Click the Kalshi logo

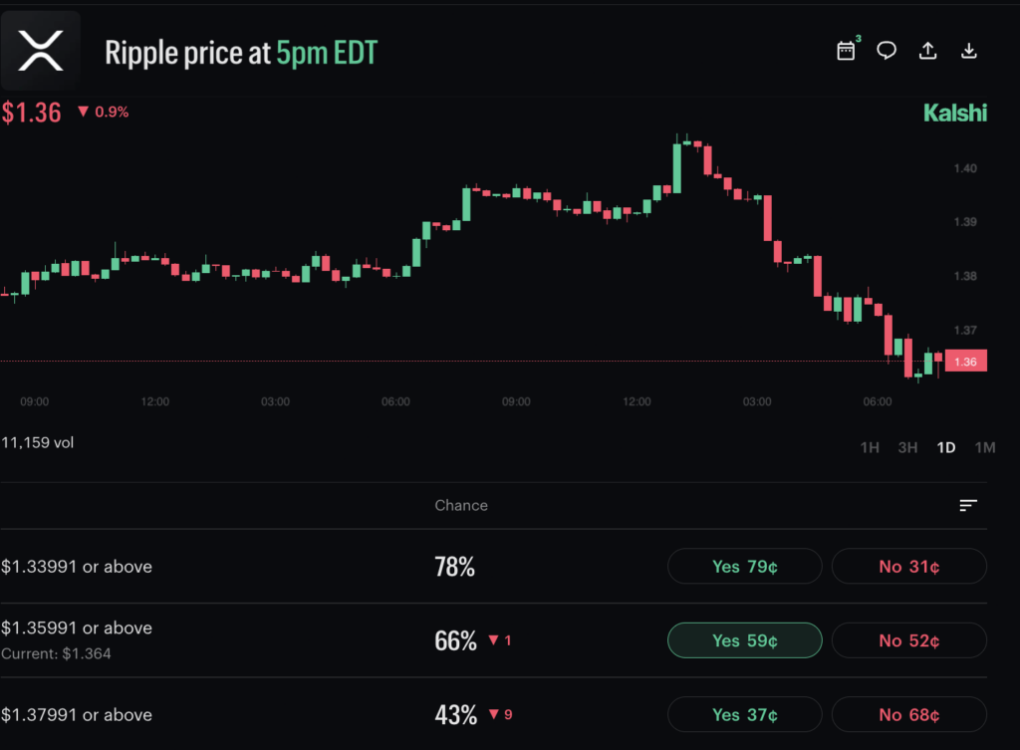coord(954,113)
